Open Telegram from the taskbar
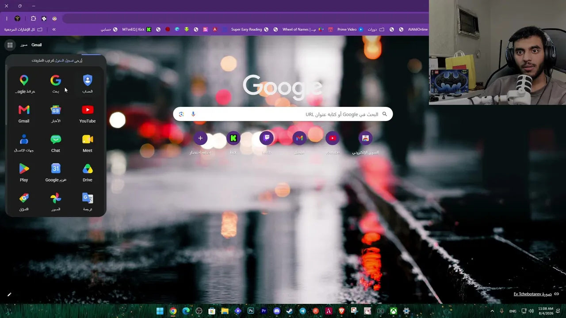Image resolution: width=566 pixels, height=318 pixels. (x=303, y=311)
